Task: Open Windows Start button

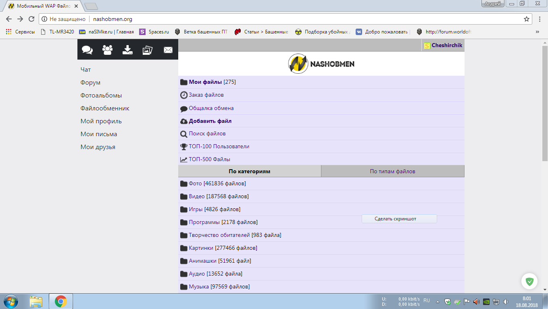Action: [x=10, y=301]
